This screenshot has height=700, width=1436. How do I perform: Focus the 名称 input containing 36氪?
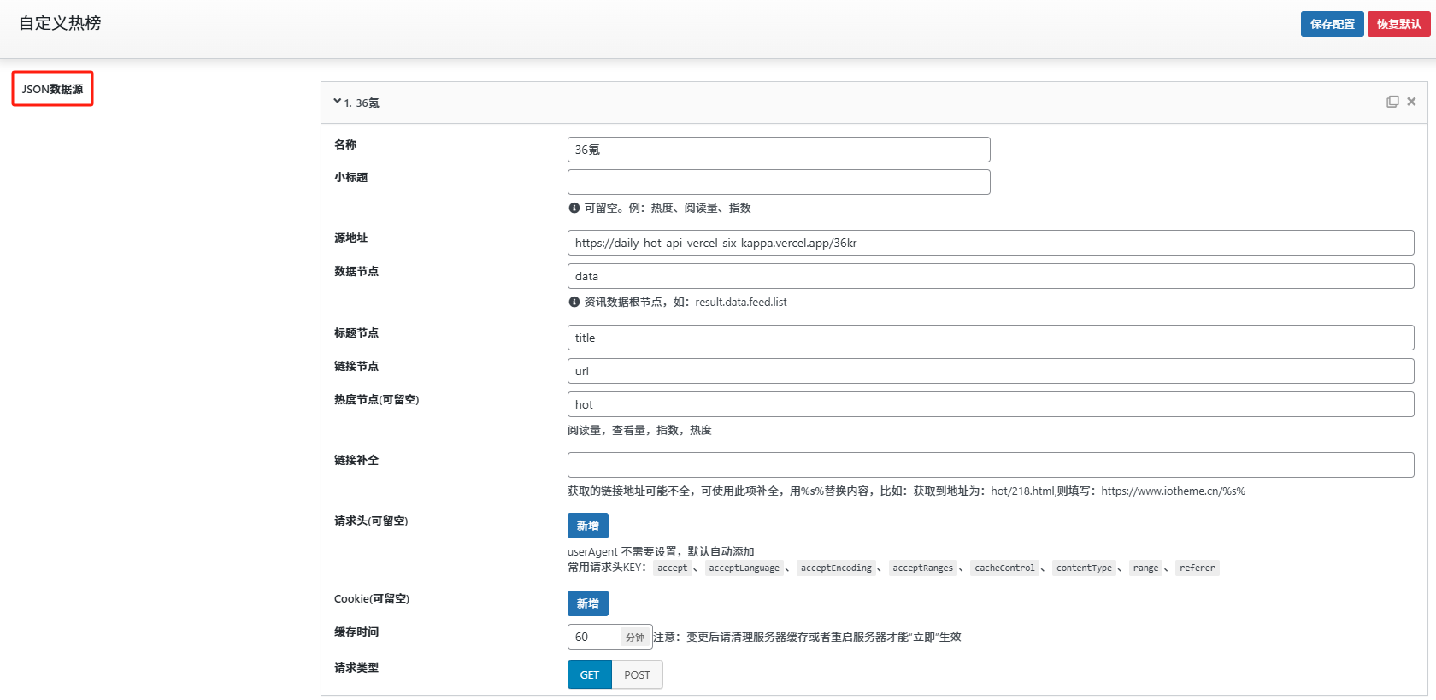[779, 150]
